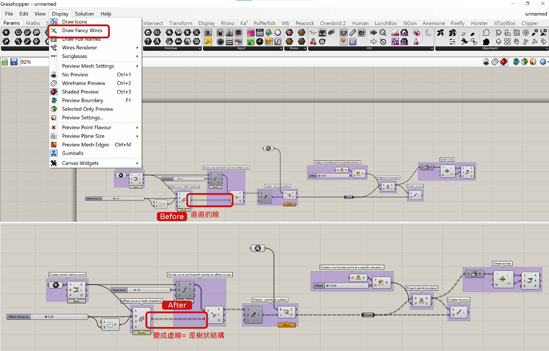Click the no-preview icon in canvas toolbar
Screen dimensions: 549x351
[x=486, y=62]
